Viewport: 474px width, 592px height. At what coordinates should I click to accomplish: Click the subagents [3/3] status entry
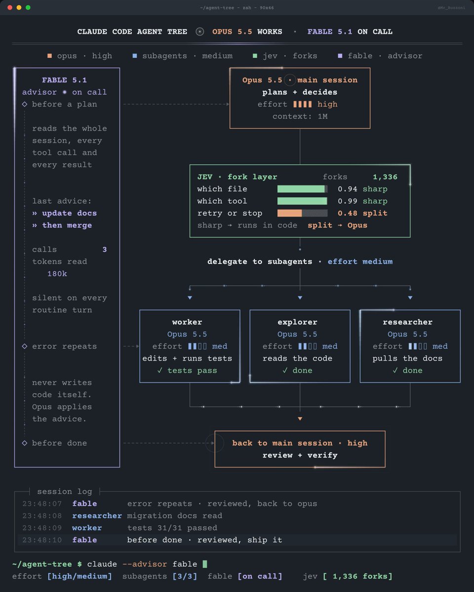[159, 576]
